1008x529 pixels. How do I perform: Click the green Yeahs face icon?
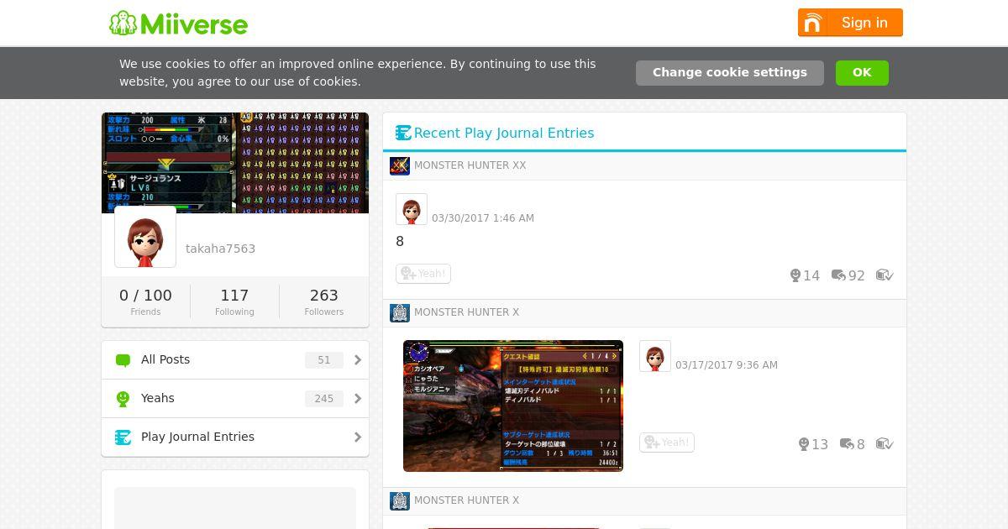tap(123, 399)
